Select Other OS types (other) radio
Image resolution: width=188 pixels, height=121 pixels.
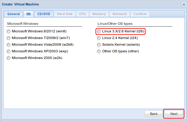point(99,51)
